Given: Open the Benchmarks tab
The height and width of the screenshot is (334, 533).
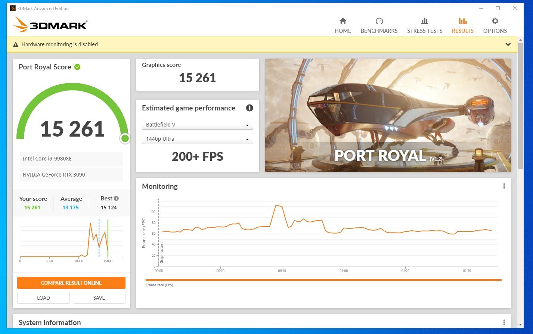Looking at the screenshot, I should coord(379,25).
